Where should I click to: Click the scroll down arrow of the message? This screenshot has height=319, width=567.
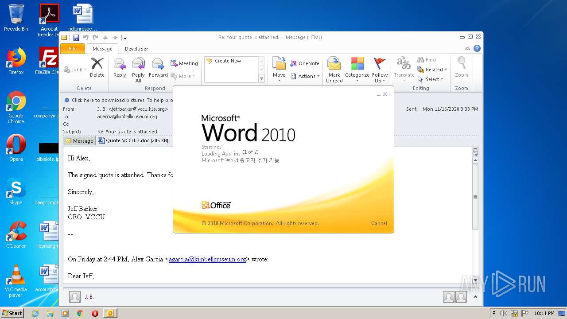[475, 280]
